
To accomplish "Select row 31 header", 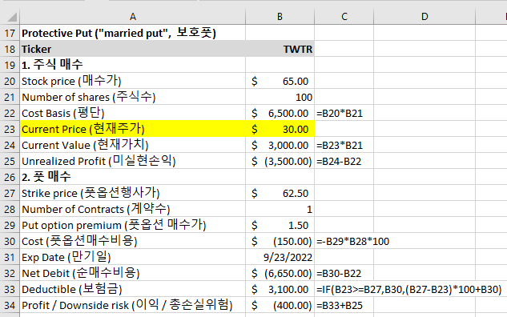I will pyautogui.click(x=10, y=257).
